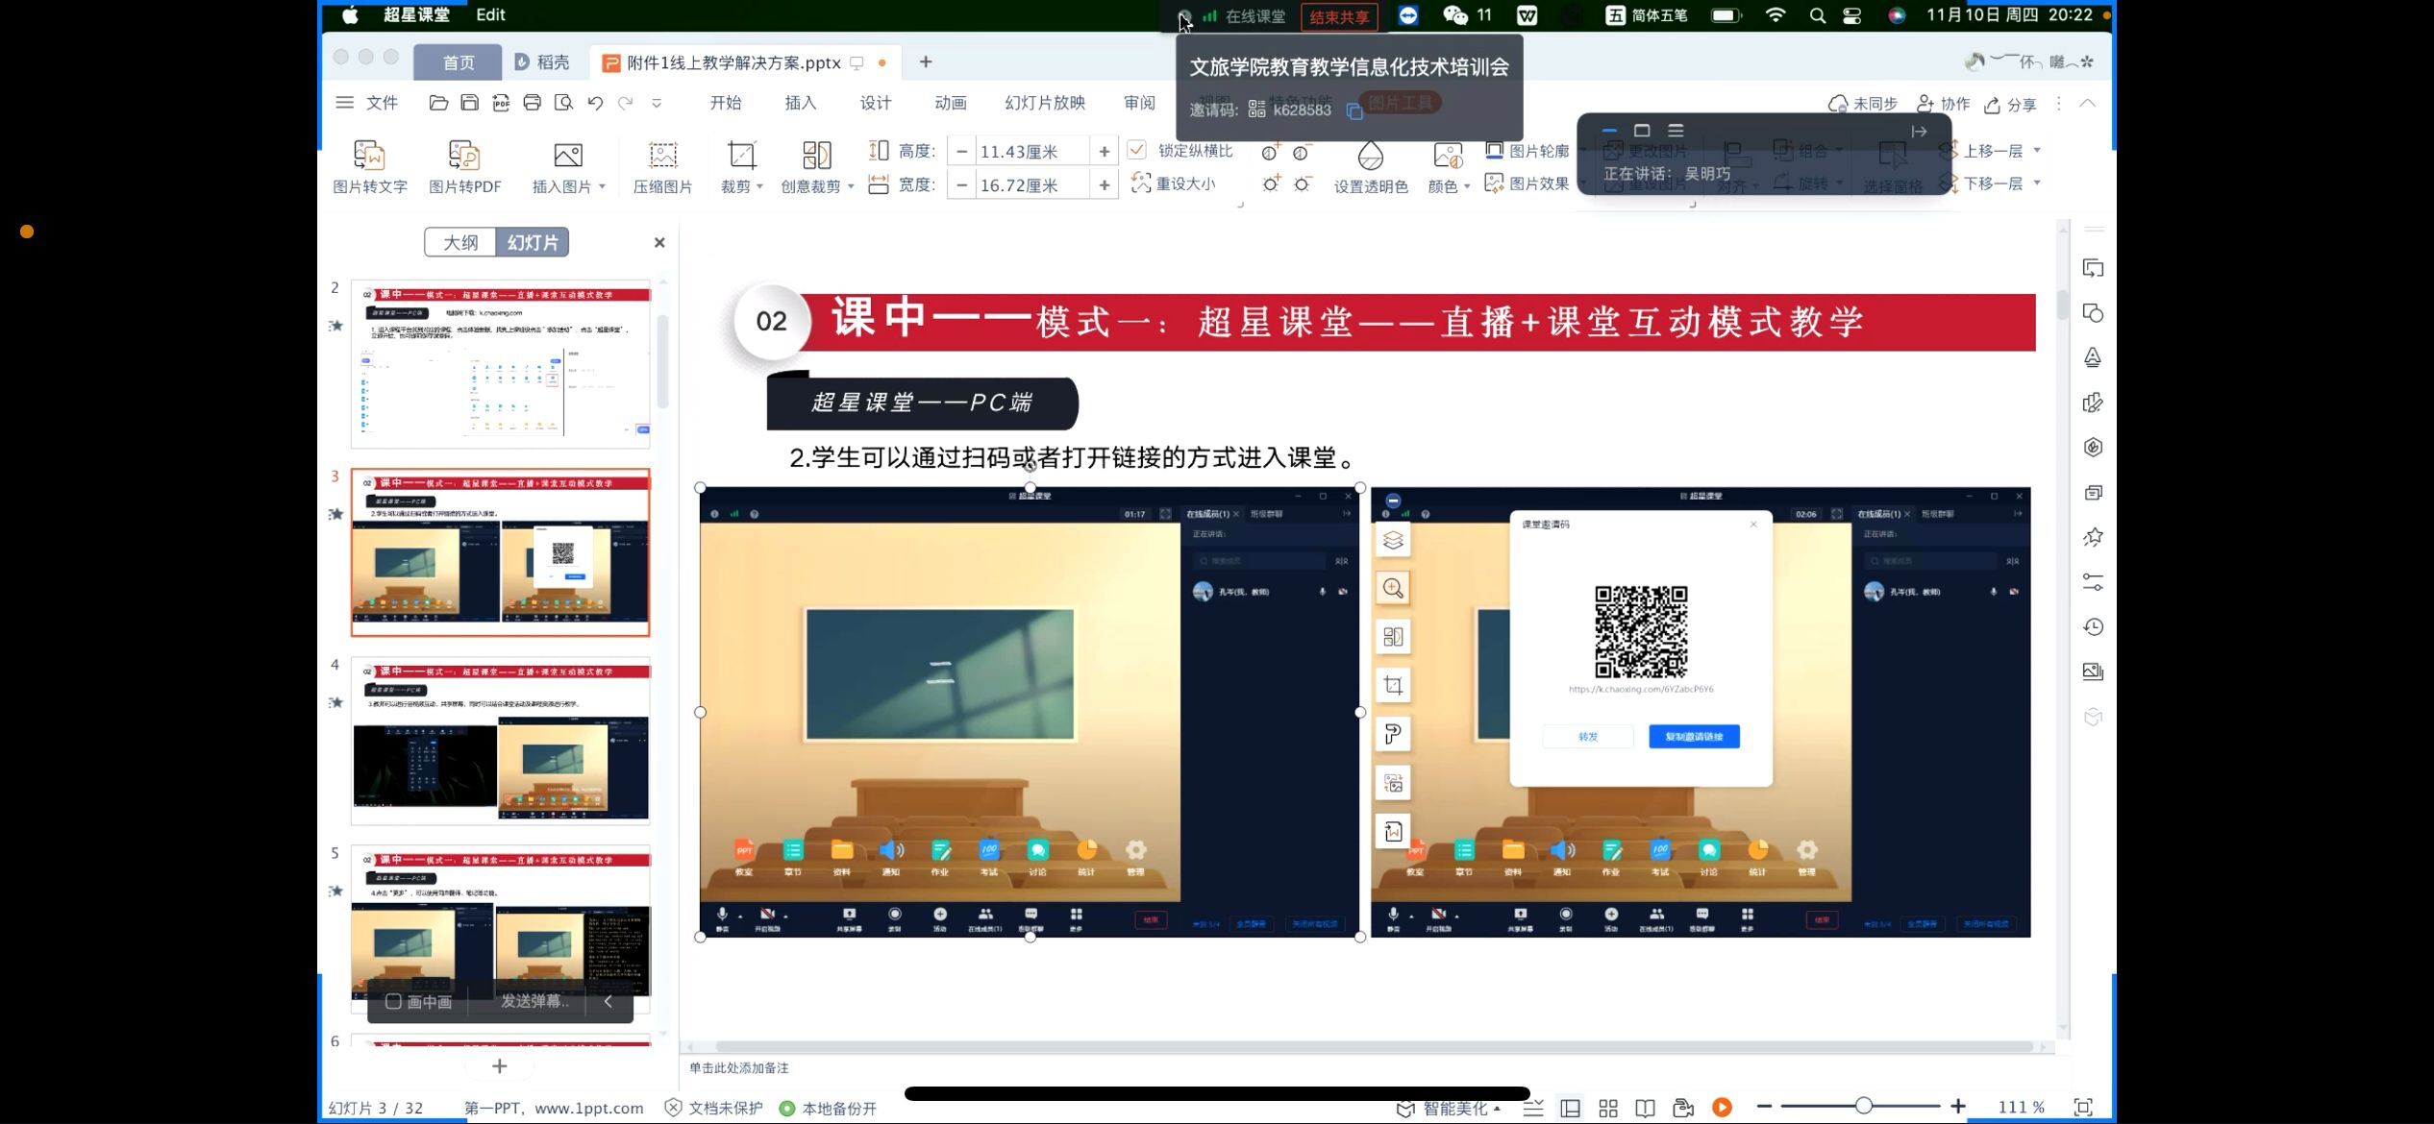Expand the 下移一层 dropdown arrow
Viewport: 2434px width, 1124px height.
point(2037,183)
